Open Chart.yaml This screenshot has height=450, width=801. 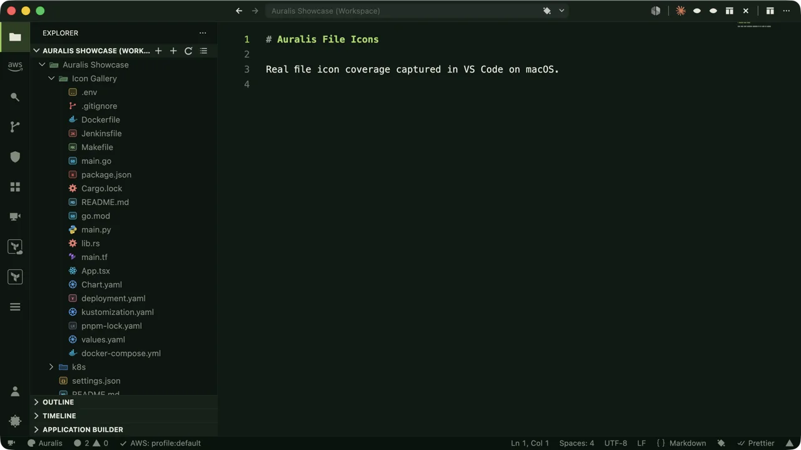tap(124, 284)
